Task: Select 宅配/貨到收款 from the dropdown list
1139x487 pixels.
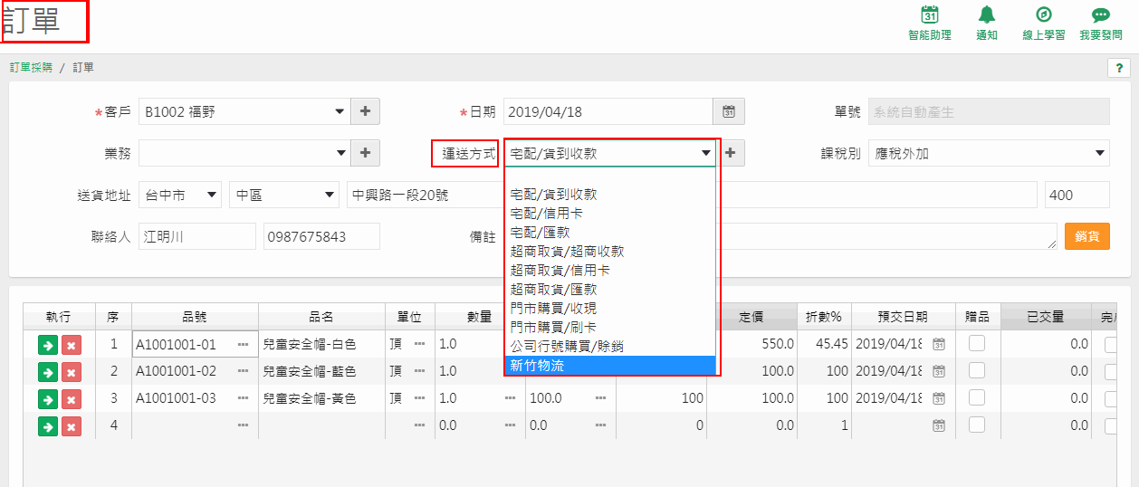Action: click(x=610, y=194)
